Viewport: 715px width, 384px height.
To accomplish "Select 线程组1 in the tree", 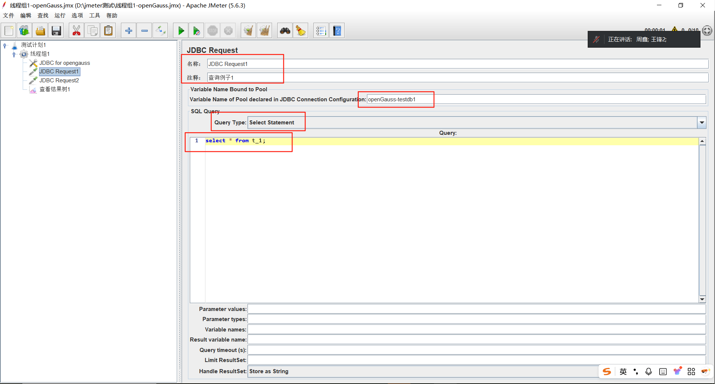I will [40, 54].
